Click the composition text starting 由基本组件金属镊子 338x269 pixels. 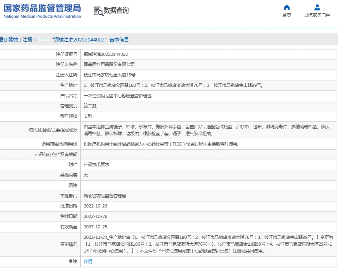point(207,130)
